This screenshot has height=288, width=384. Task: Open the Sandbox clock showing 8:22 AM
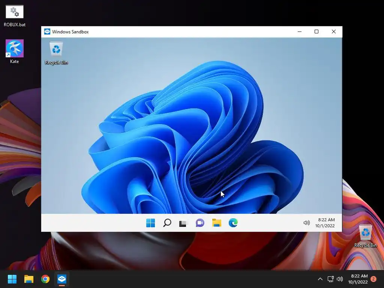pos(325,223)
